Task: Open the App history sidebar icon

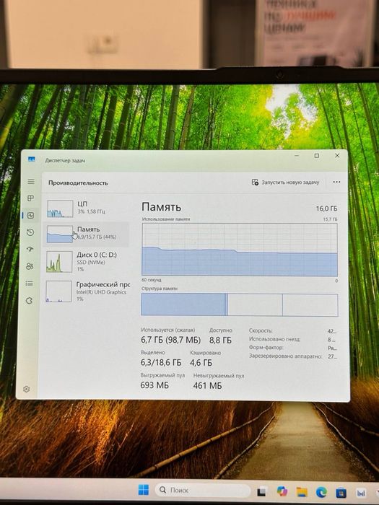Action: pos(30,232)
